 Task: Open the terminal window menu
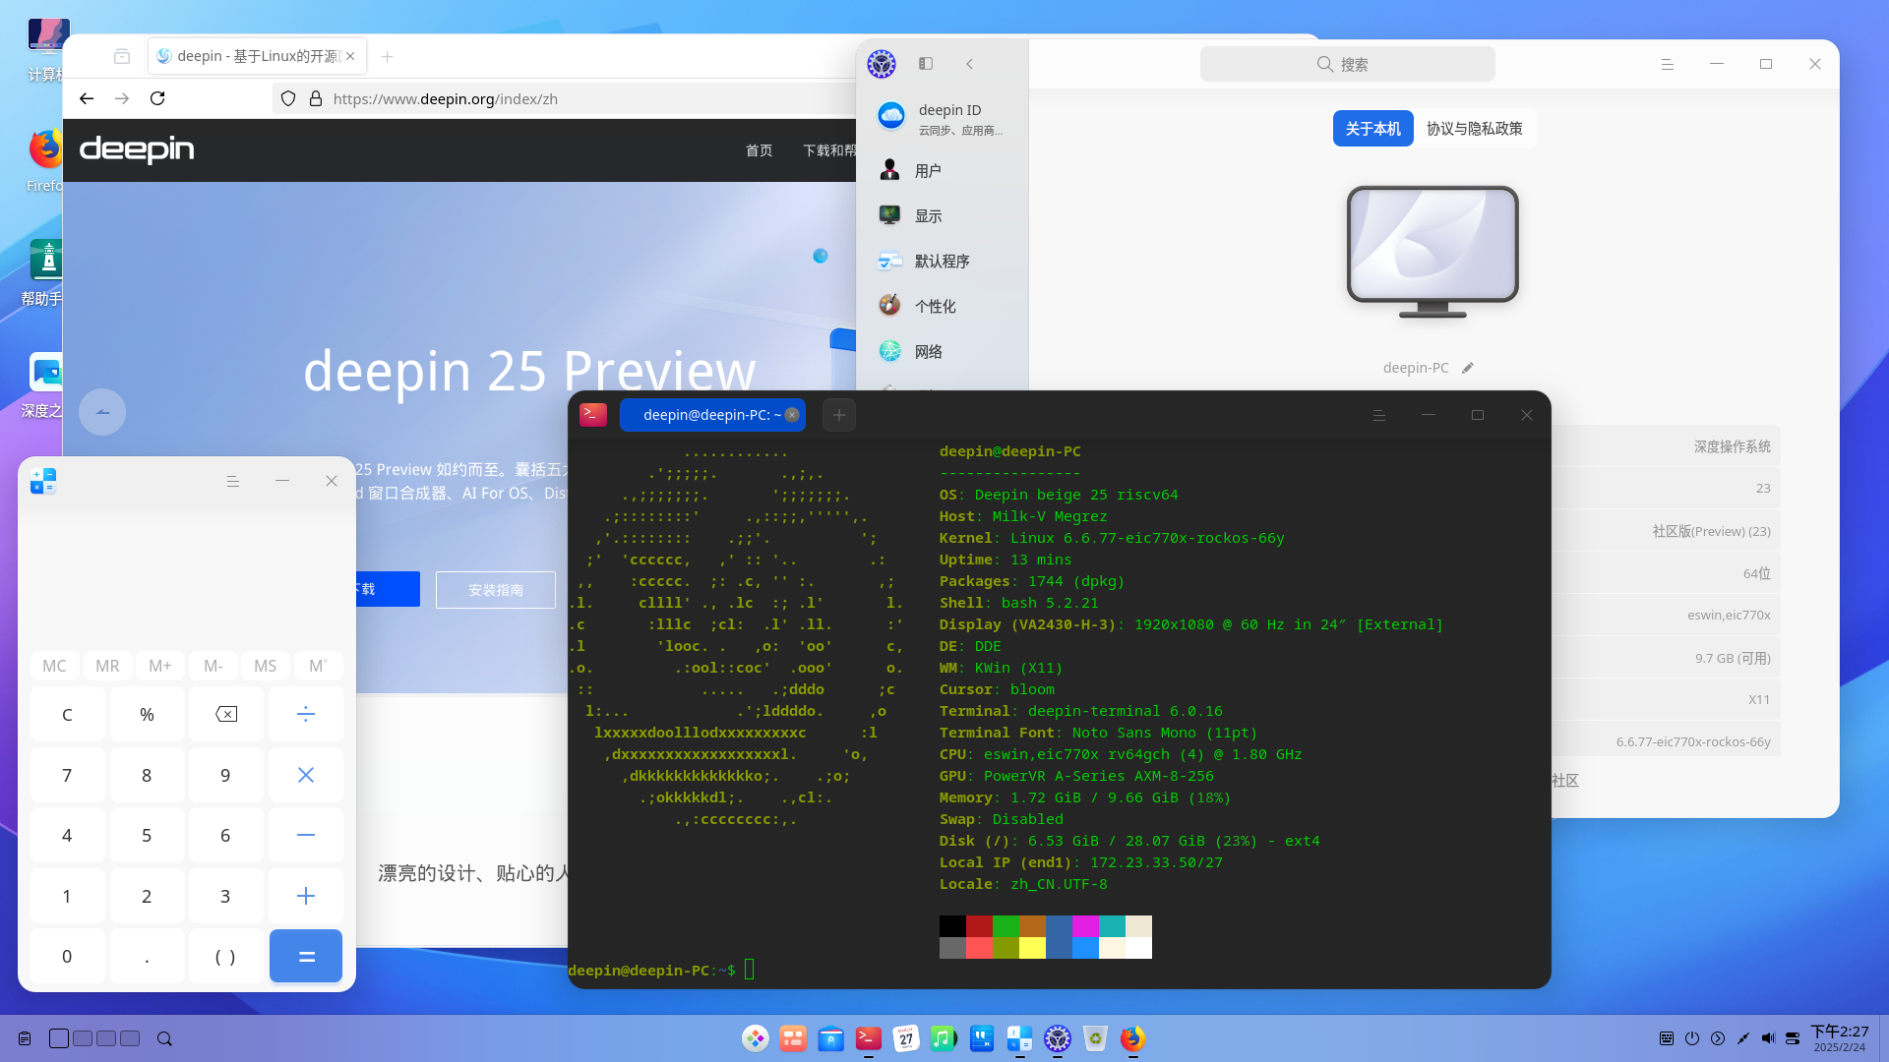click(1379, 415)
